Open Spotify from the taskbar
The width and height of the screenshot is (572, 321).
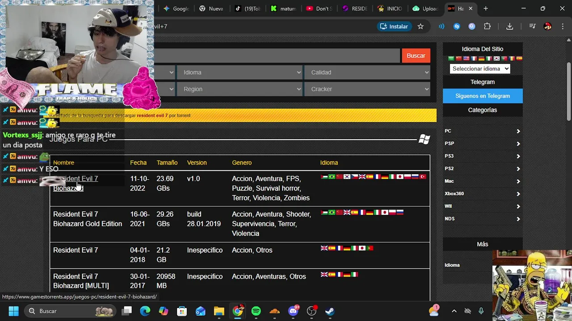coord(256,311)
